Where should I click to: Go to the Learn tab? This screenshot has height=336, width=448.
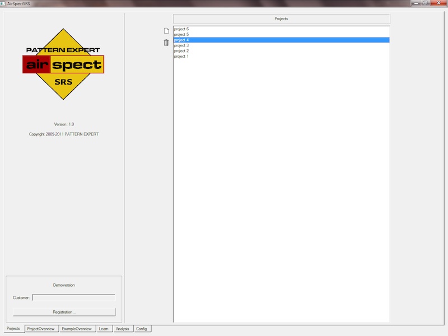click(x=104, y=329)
